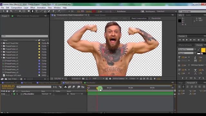Open the Composition menu

coord(16,8)
